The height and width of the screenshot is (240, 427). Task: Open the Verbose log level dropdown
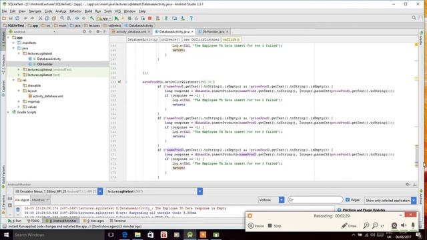click(x=282, y=200)
